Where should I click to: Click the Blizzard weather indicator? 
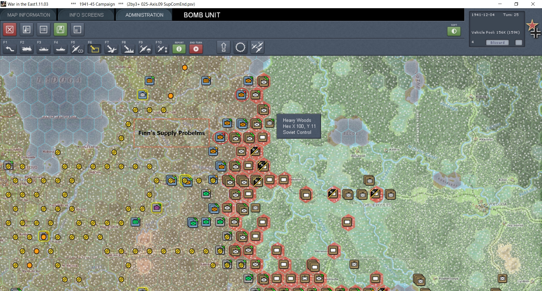pyautogui.click(x=497, y=42)
